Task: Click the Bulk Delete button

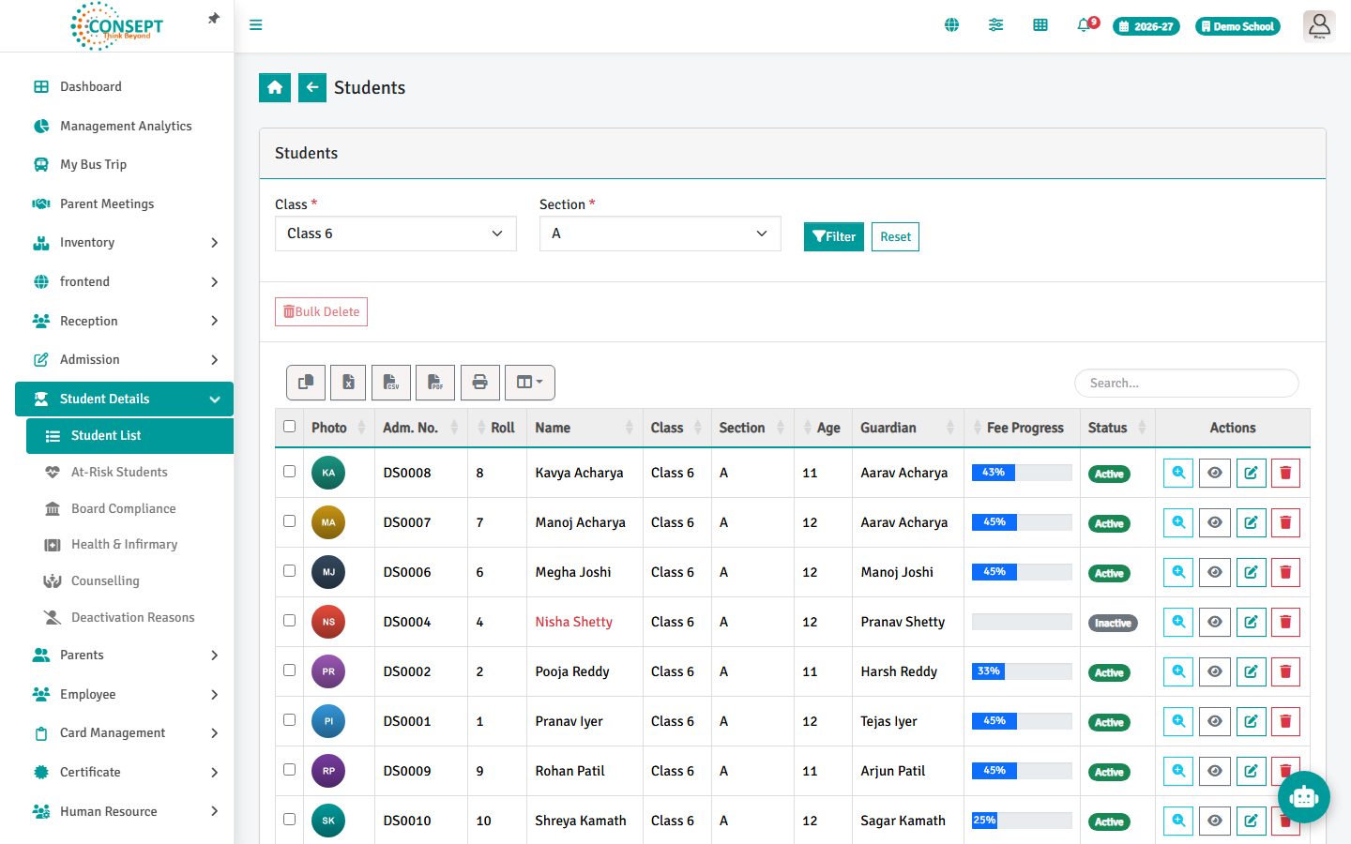Action: (321, 312)
